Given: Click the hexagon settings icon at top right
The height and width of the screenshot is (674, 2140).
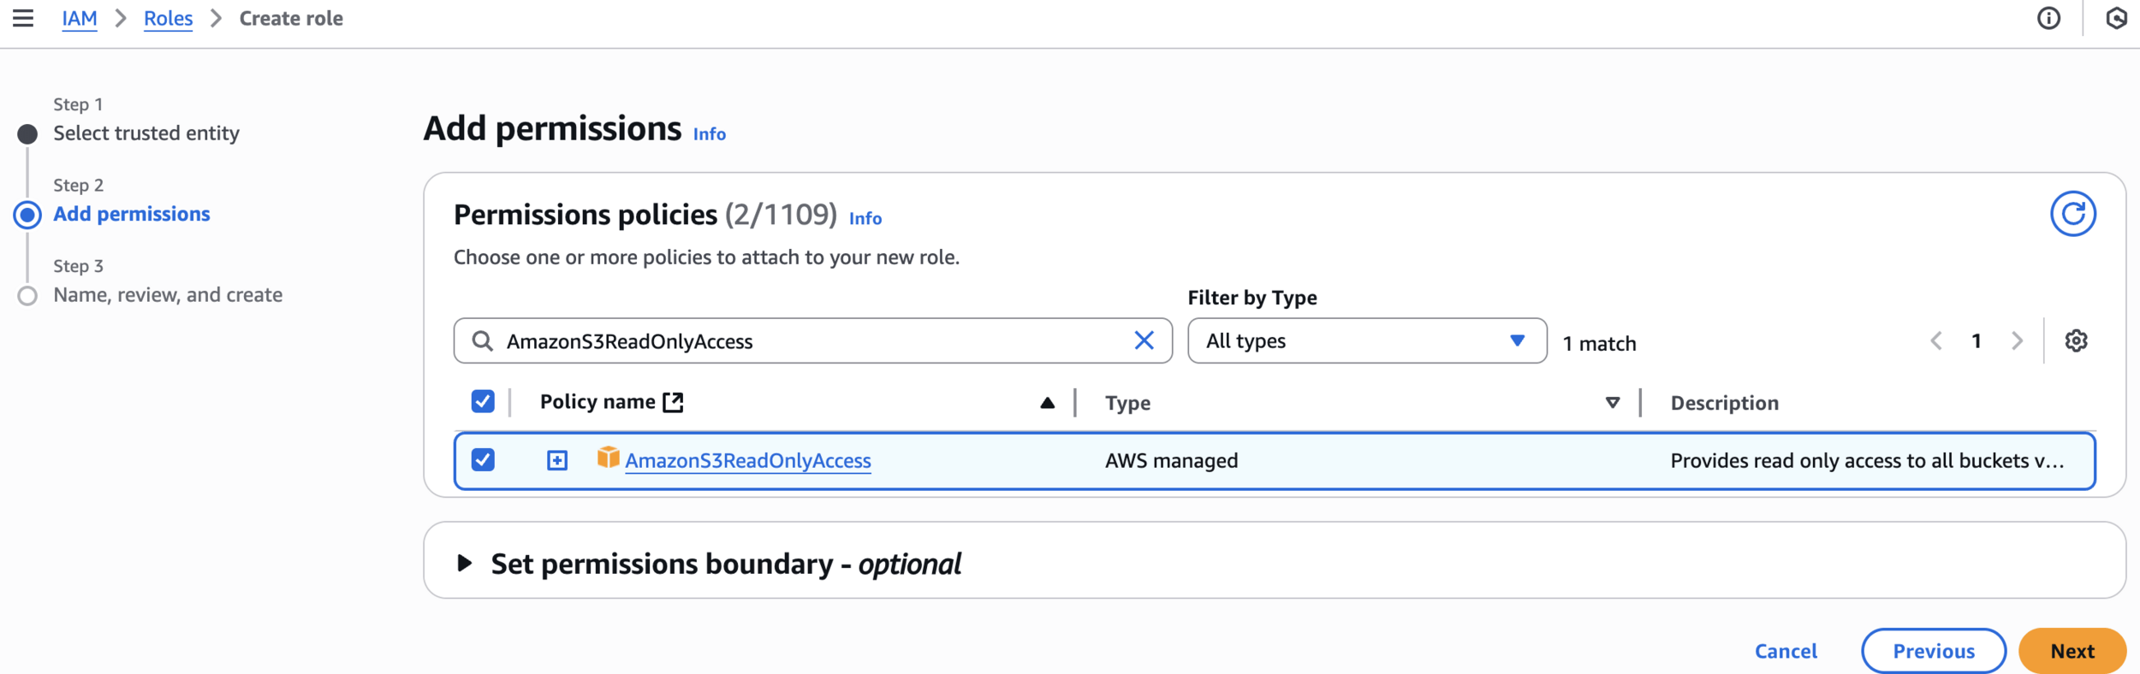Looking at the screenshot, I should (2116, 18).
